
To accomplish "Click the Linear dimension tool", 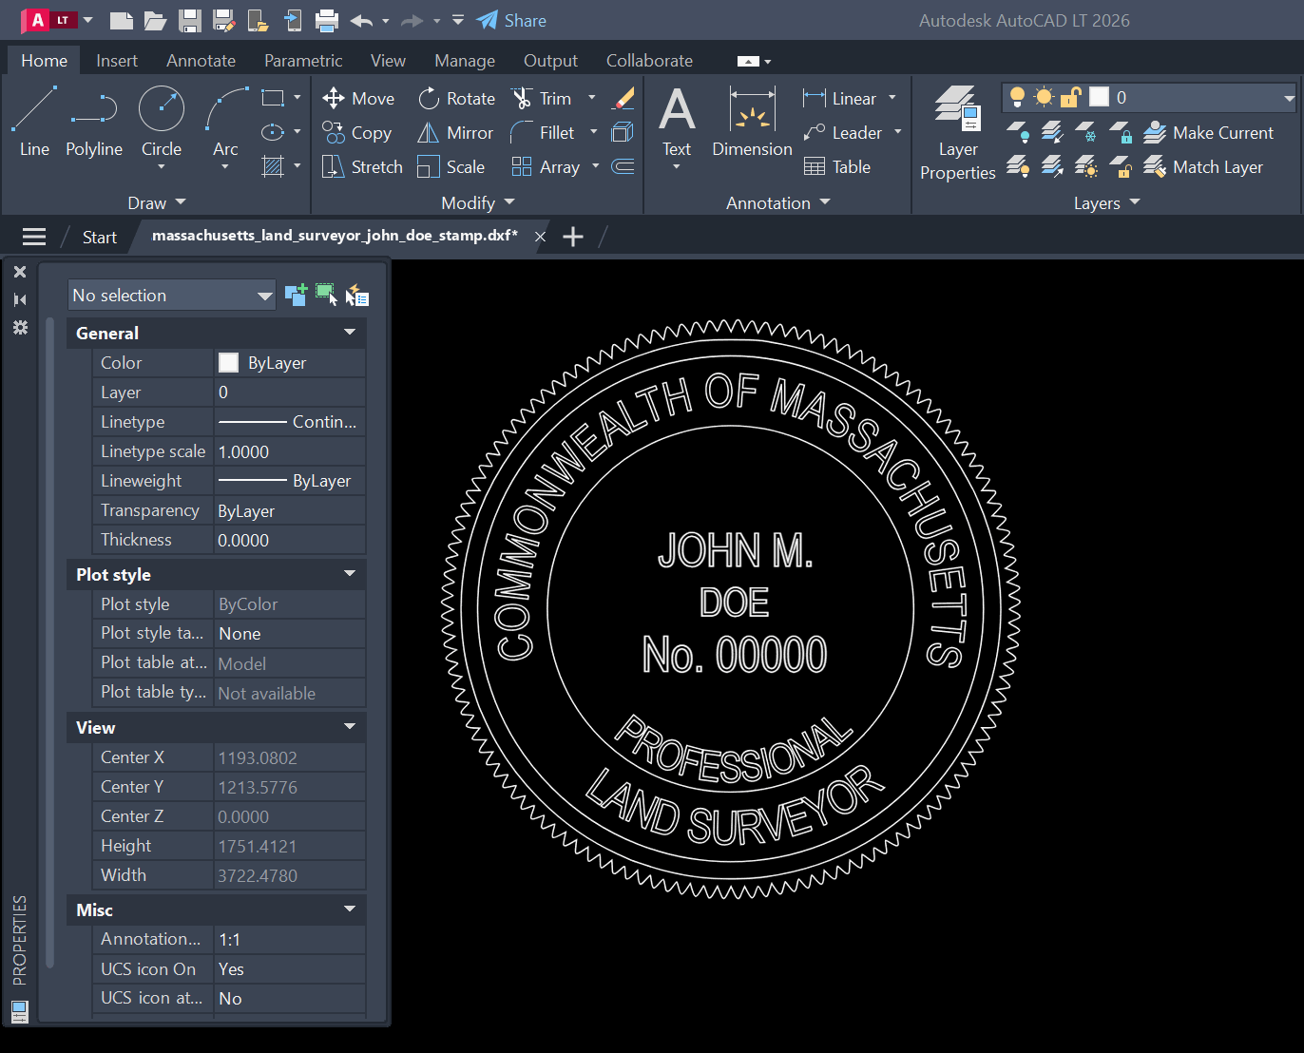I will 839,99.
